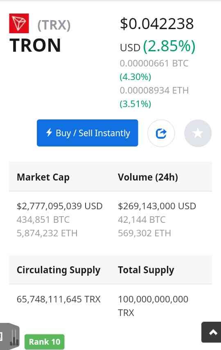Select the TRON coin name heading

pyautogui.click(x=35, y=45)
